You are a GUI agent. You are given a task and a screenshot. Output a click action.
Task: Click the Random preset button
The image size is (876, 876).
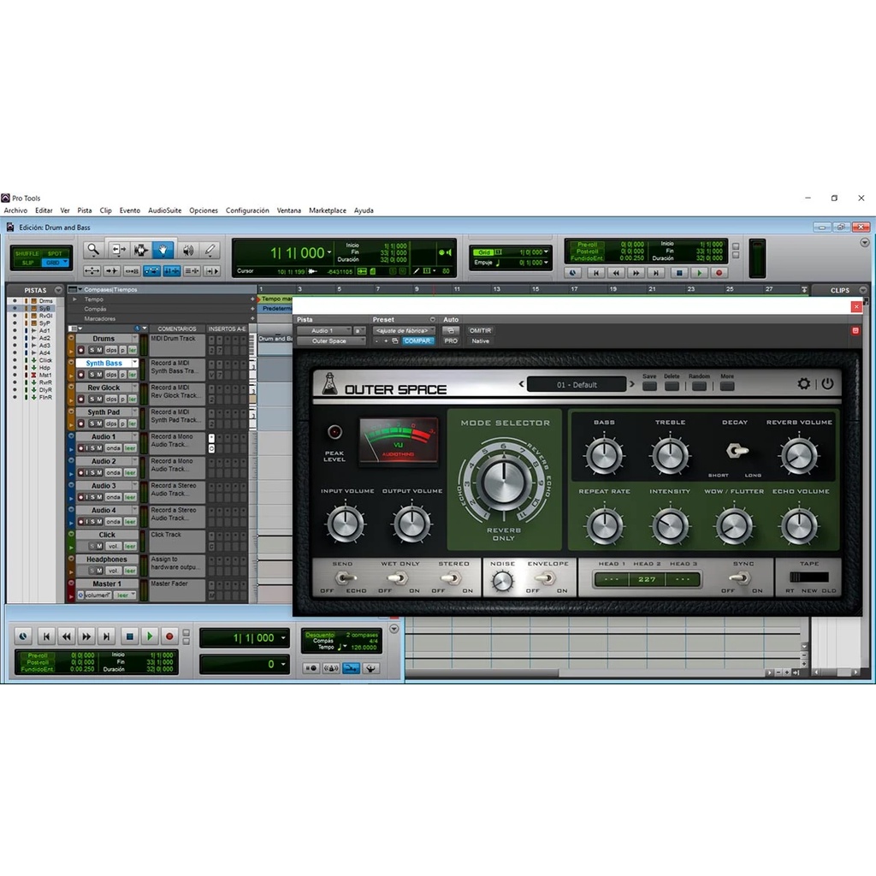(699, 386)
